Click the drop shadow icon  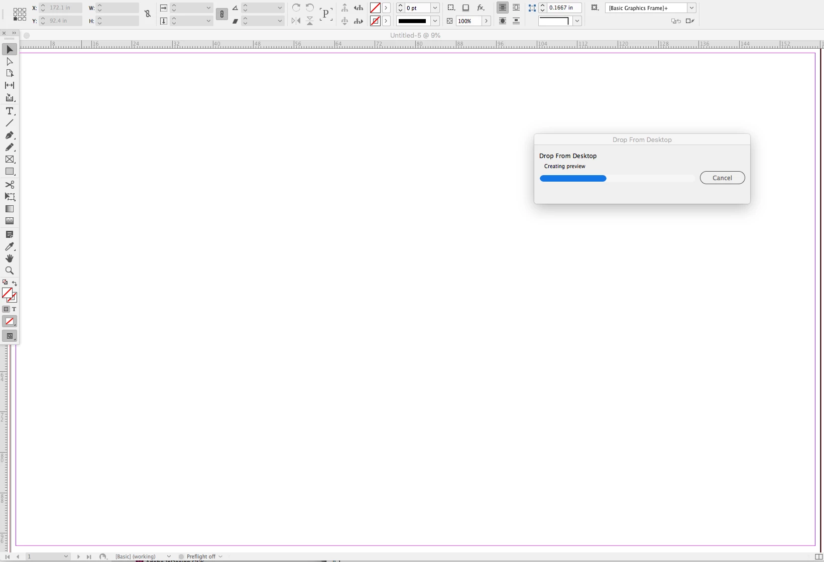click(x=466, y=8)
